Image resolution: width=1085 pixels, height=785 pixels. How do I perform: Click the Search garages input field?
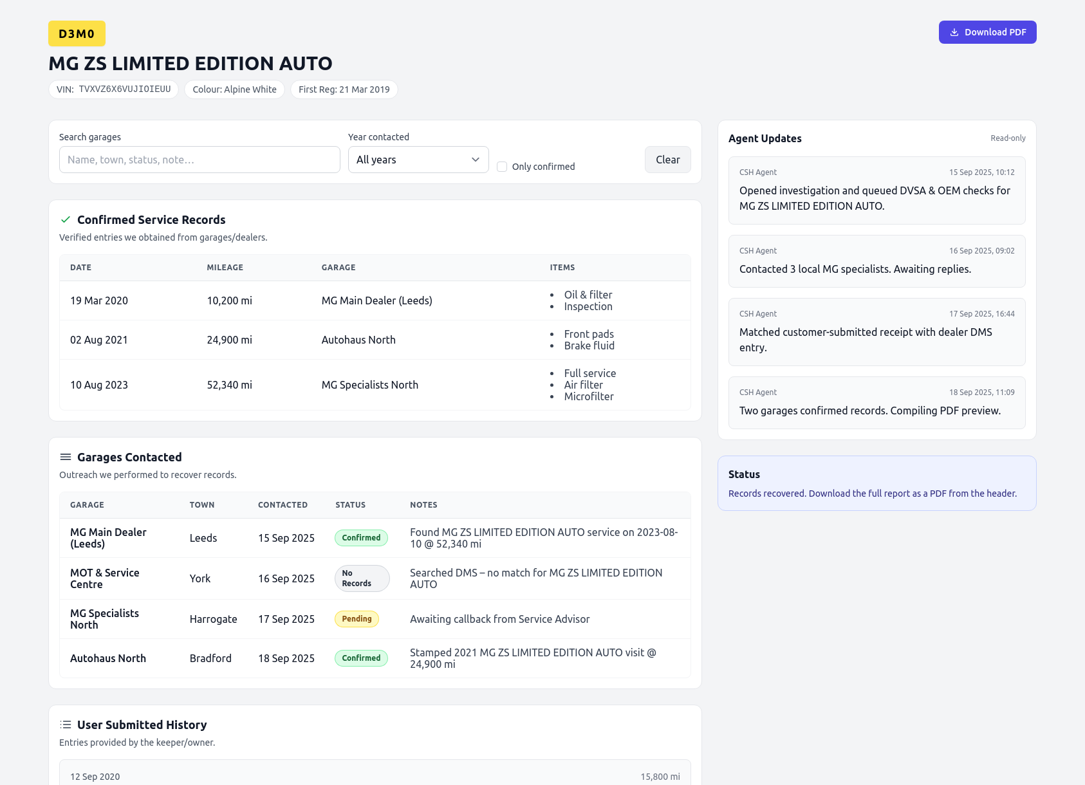(x=199, y=160)
